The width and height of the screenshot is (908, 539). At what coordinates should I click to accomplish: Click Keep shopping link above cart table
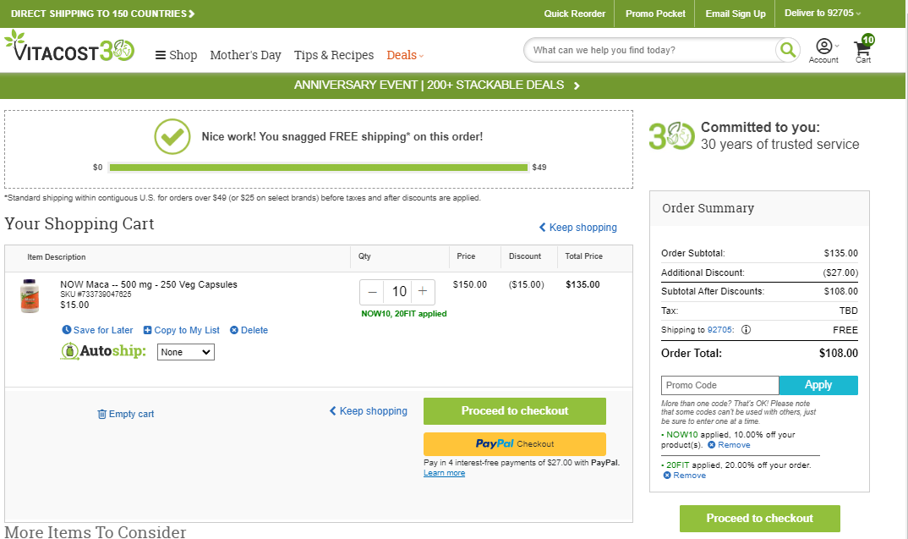point(578,227)
